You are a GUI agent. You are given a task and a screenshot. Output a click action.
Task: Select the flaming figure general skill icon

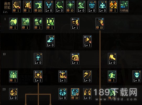pyautogui.click(x=113, y=7)
